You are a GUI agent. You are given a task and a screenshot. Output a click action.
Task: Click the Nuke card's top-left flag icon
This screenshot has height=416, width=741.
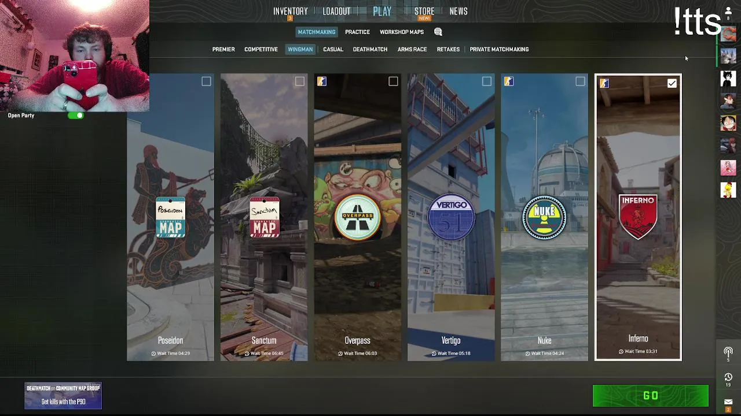coord(509,81)
